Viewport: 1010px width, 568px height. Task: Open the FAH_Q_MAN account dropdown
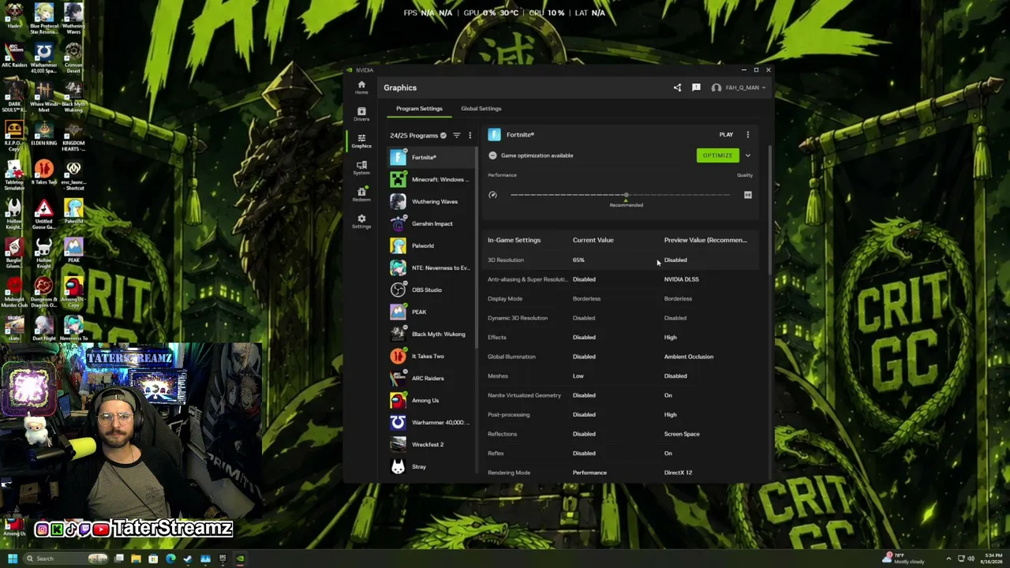(739, 88)
